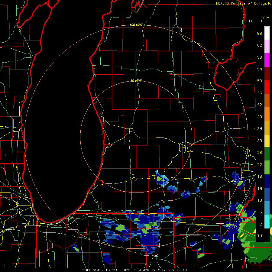Click the dark green legend swatch
Image resolution: width=272 pixels, height=272 pixels.
click(x=267, y=154)
